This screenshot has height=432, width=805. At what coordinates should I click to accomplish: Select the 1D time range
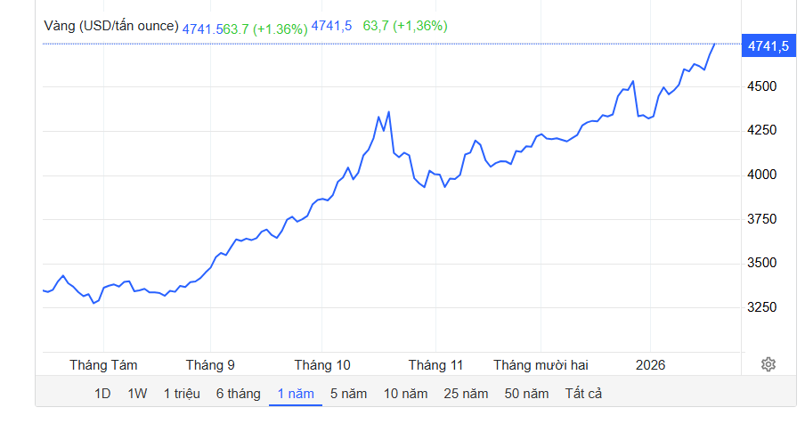coord(102,394)
